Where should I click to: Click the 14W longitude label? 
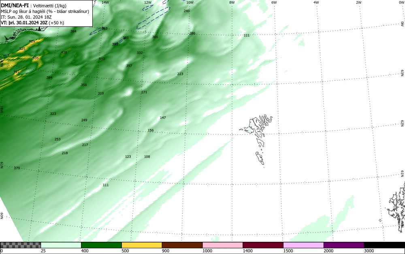click(105, 2)
